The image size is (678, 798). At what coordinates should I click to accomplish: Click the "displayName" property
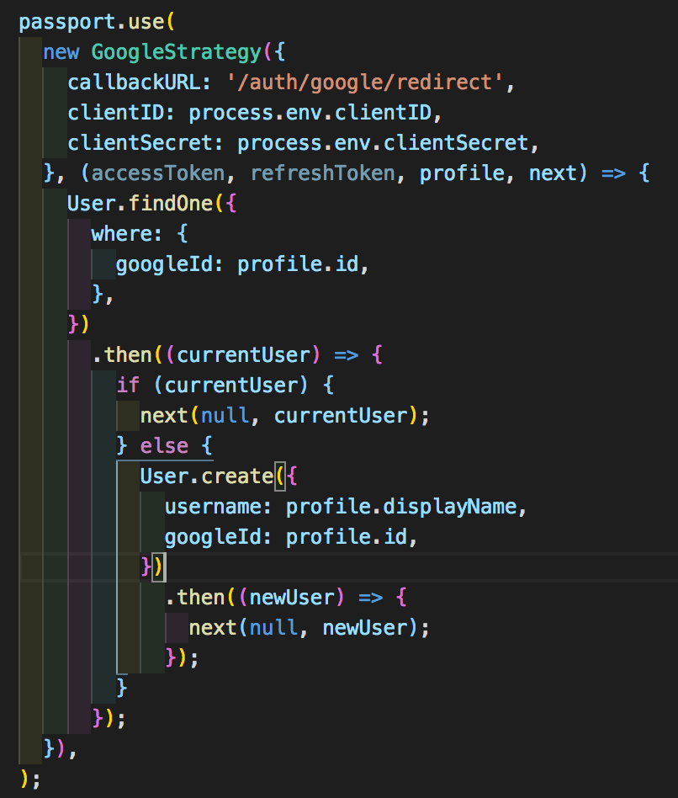point(450,508)
